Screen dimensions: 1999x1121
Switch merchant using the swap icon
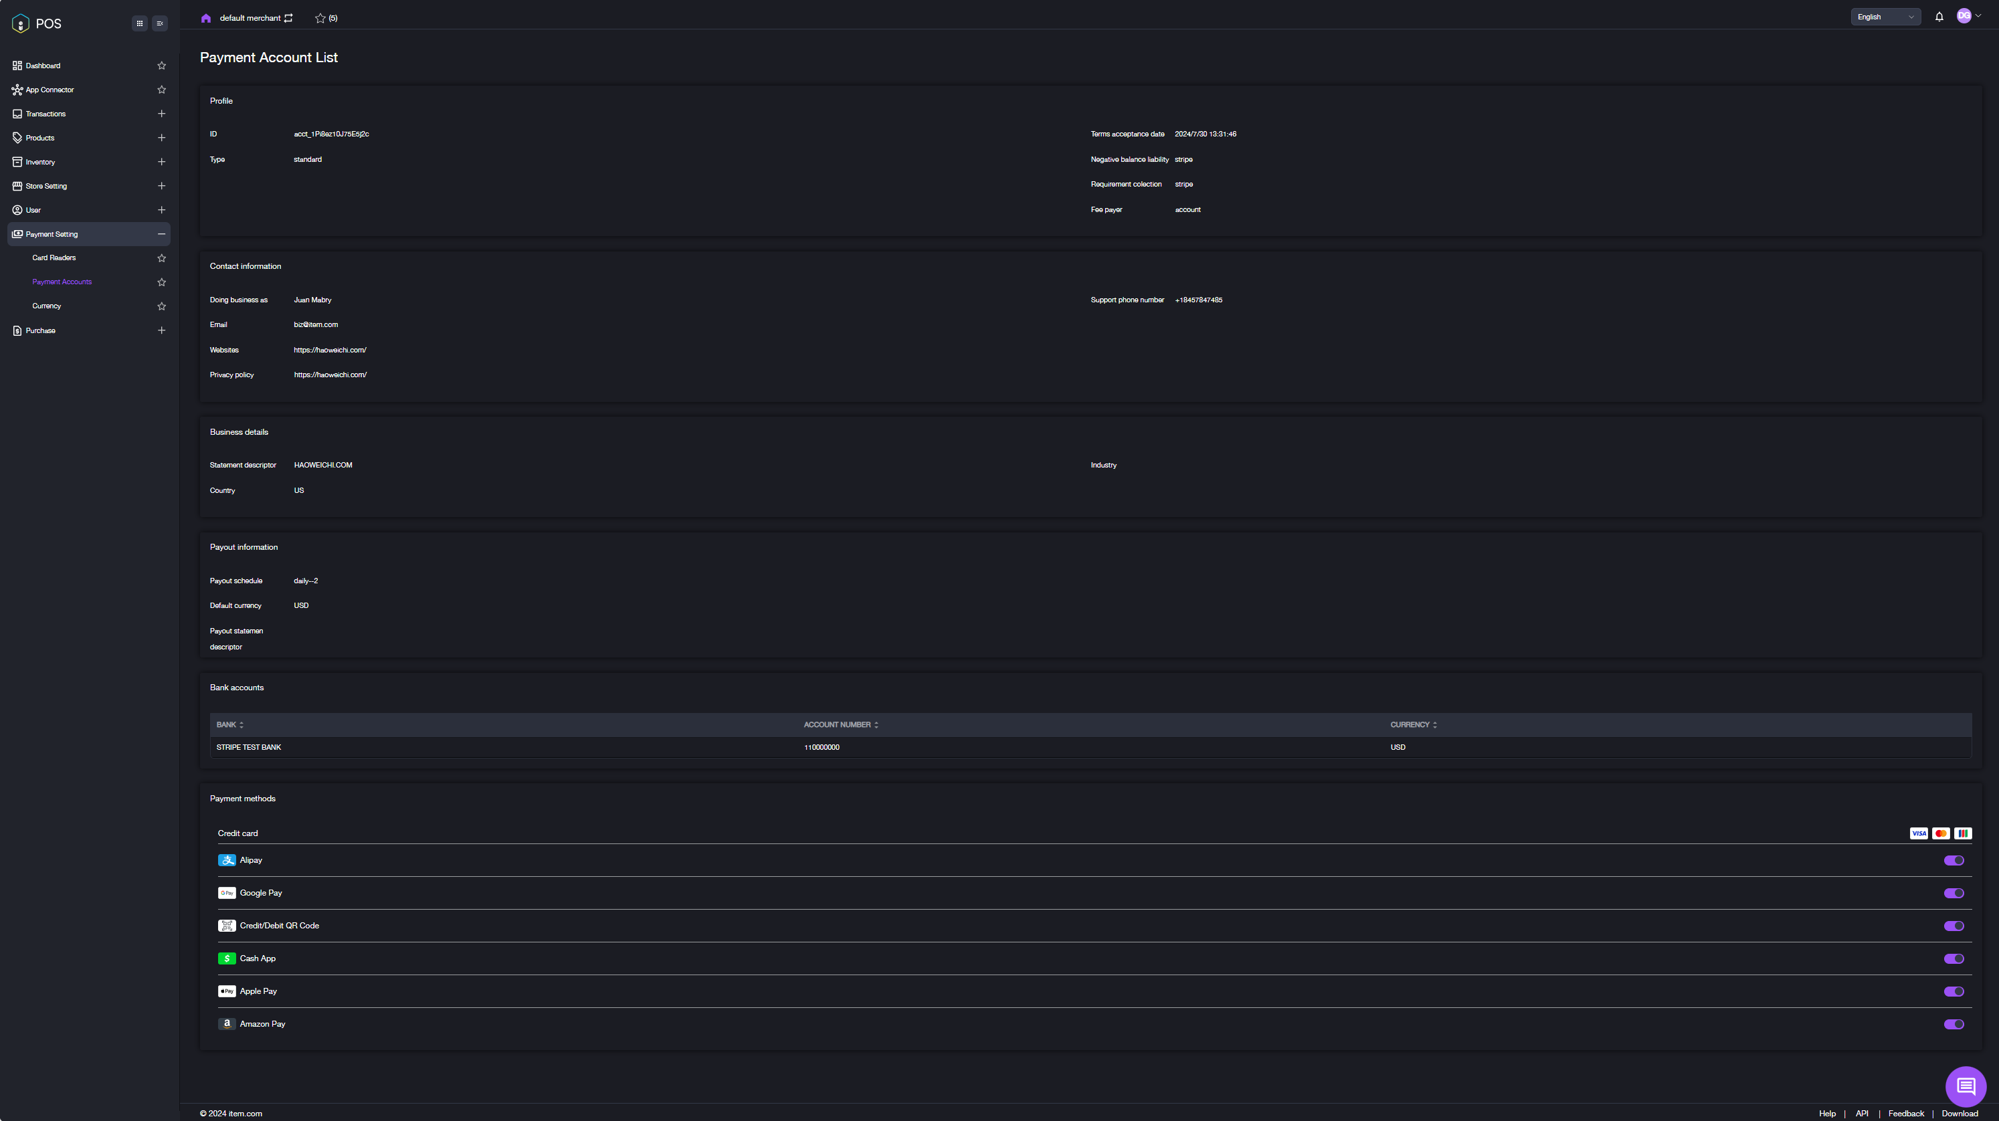(288, 18)
